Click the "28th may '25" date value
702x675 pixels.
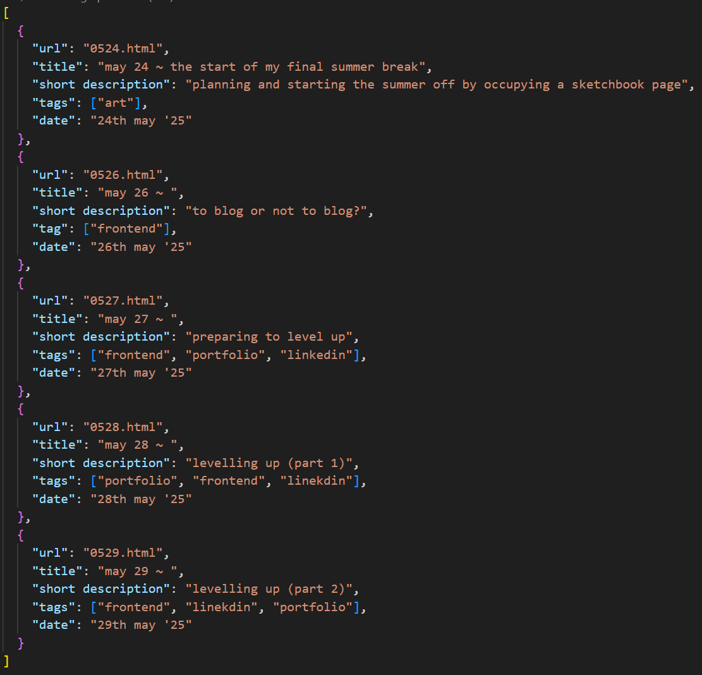coord(140,499)
